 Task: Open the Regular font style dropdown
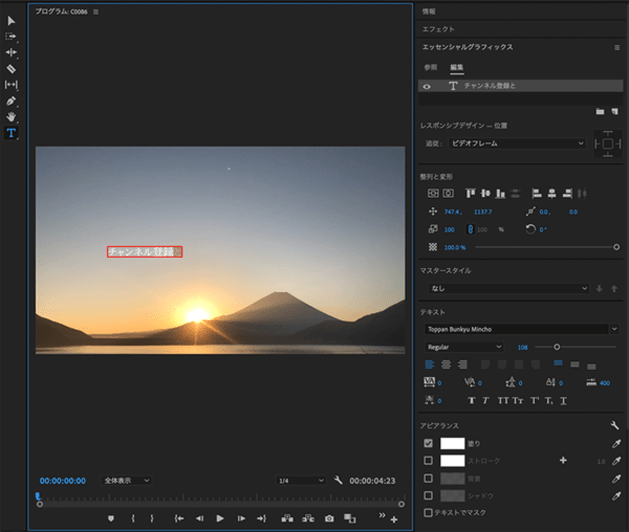(464, 347)
